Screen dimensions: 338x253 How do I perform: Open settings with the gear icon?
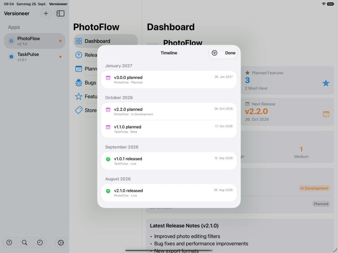click(x=61, y=243)
